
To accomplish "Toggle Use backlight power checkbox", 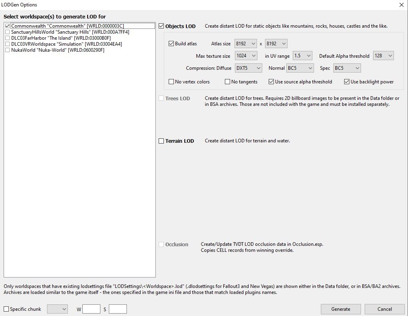I will point(347,81).
